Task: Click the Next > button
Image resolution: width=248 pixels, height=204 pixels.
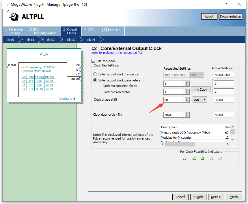Action: click(x=216, y=197)
